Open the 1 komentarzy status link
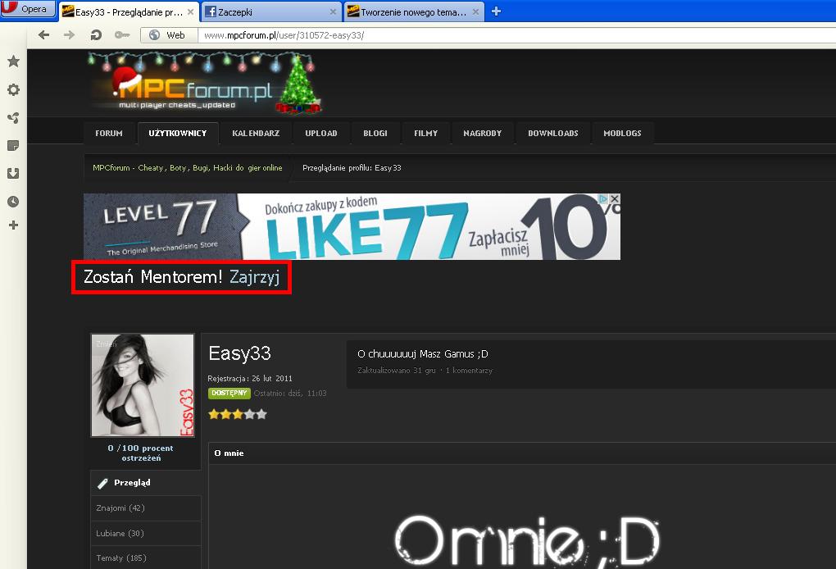Image resolution: width=836 pixels, height=569 pixels. pos(469,370)
